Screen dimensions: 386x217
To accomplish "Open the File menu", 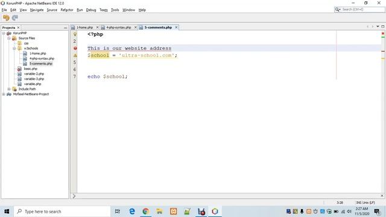I will point(4,10).
